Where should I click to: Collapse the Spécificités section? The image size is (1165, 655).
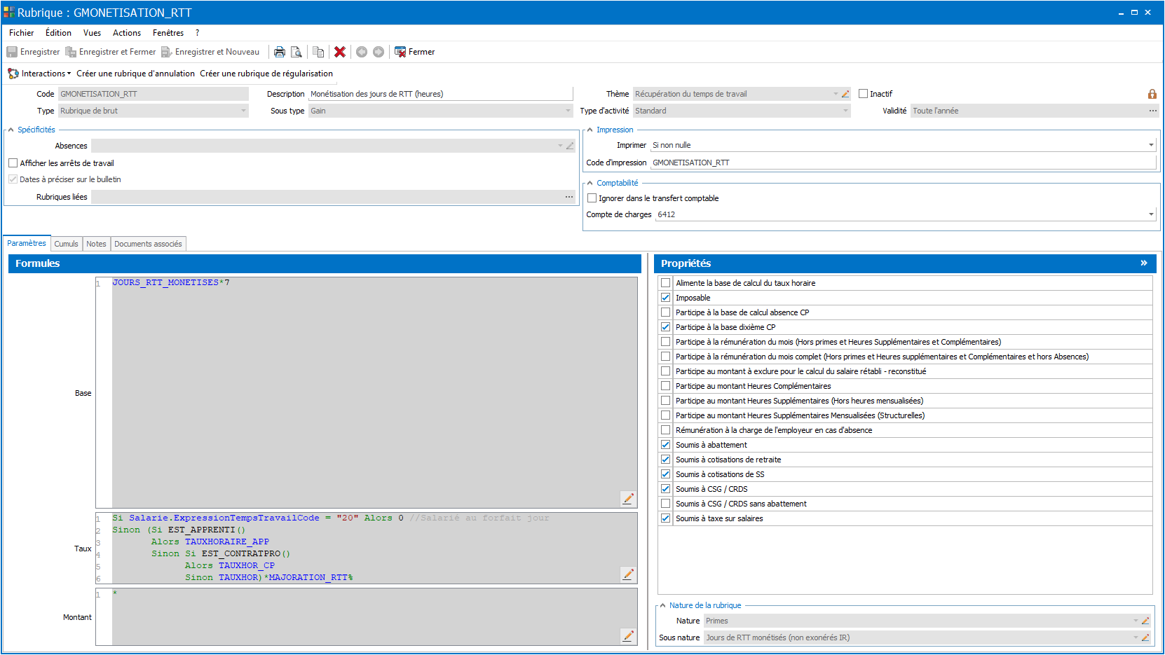(11, 130)
